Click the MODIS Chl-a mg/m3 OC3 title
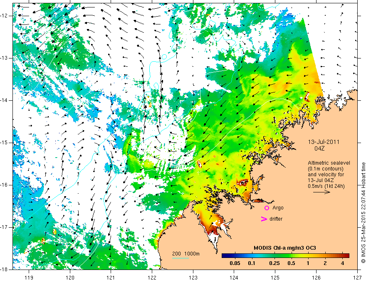This screenshot has height=282, width=366. (285, 248)
